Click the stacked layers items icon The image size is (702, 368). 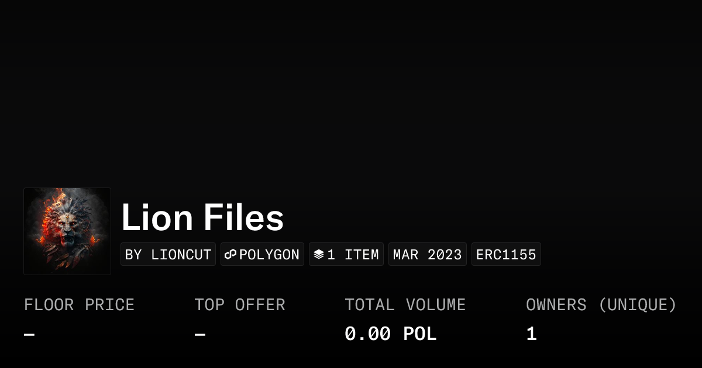coord(319,255)
